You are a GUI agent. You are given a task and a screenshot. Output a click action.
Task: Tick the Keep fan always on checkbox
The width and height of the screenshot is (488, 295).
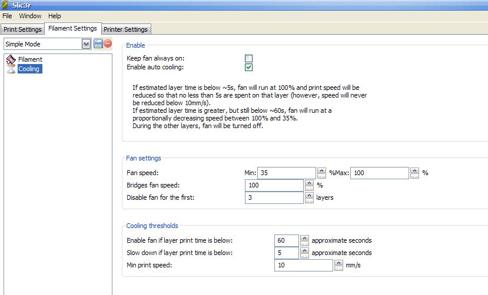coord(248,58)
